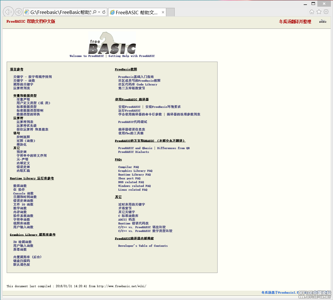
Task: Open 图形的关键字 link
Action: pos(23,84)
